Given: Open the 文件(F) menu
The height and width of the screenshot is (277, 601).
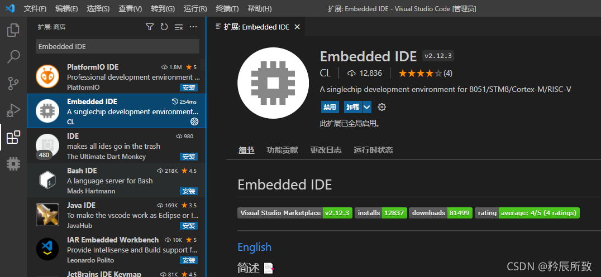Looking at the screenshot, I should (35, 8).
